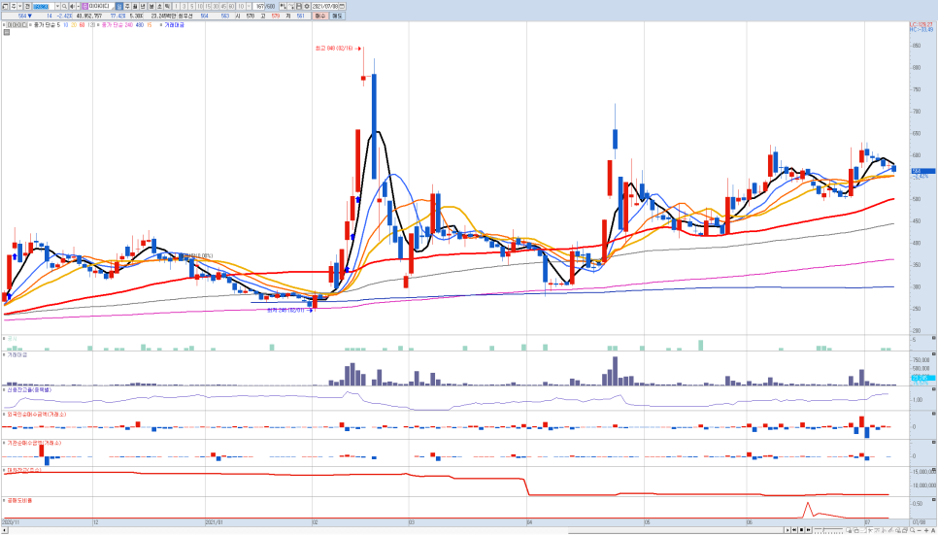
Task: Toggle the 관 button in top toolbar
Action: coord(27,6)
